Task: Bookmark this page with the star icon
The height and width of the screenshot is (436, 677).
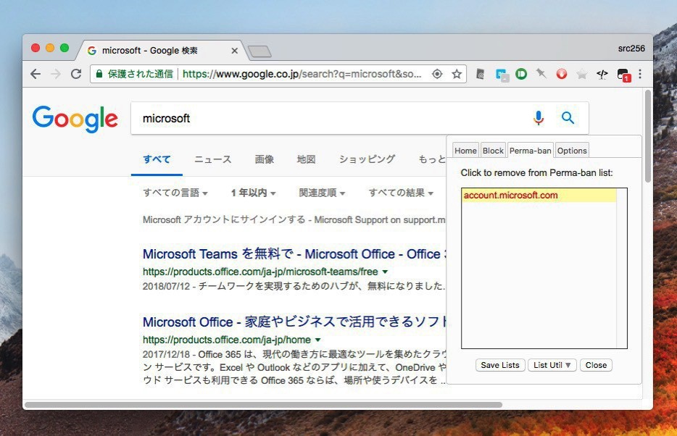Action: [457, 74]
